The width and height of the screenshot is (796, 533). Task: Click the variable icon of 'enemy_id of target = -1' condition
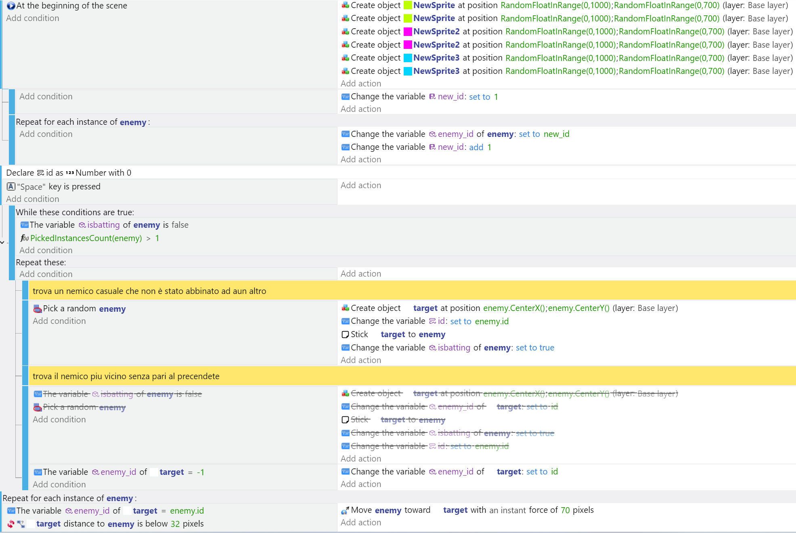pos(38,472)
